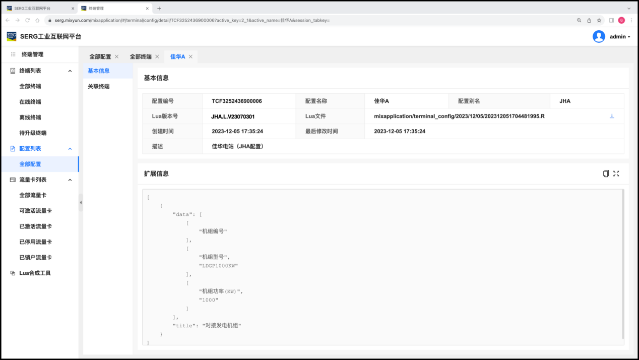Click the SERG platform logo

click(x=11, y=36)
